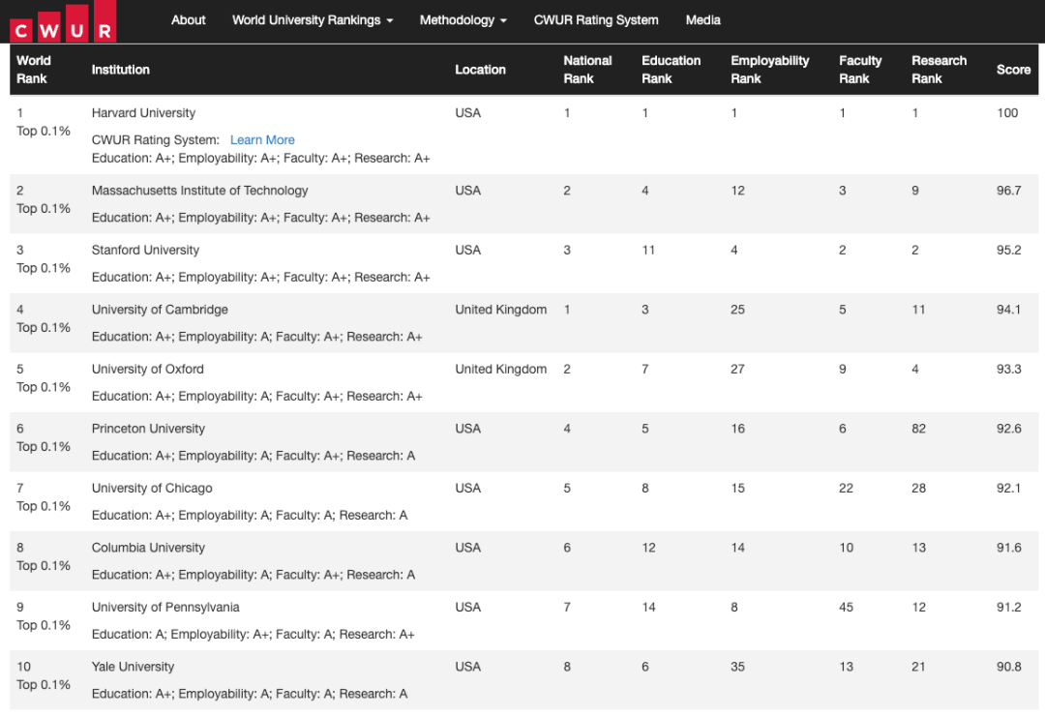Click University of Pennsylvania's rating grades line
This screenshot has height=717, width=1045.
[x=254, y=635]
